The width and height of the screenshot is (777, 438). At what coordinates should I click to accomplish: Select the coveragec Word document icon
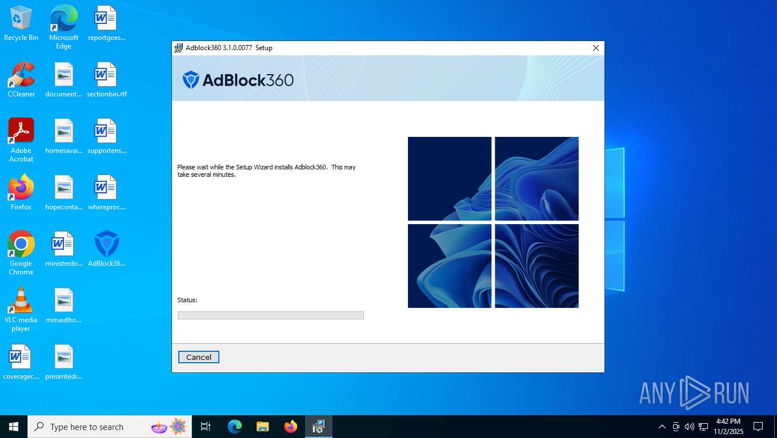tap(21, 362)
